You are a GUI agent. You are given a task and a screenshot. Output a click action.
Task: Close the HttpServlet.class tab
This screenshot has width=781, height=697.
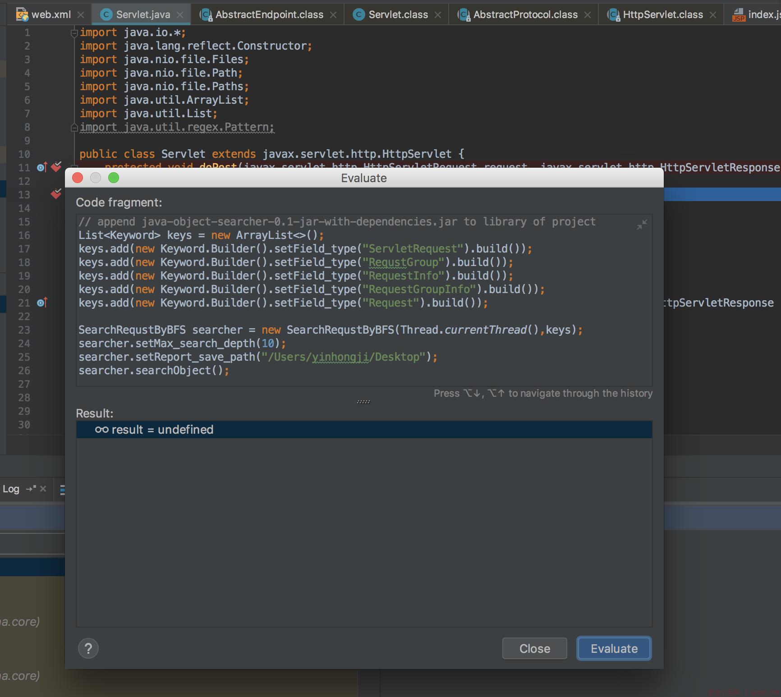(x=713, y=15)
